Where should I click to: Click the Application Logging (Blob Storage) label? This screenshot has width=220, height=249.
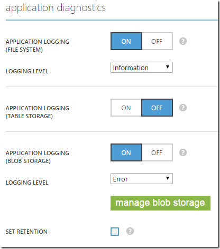point(38,157)
